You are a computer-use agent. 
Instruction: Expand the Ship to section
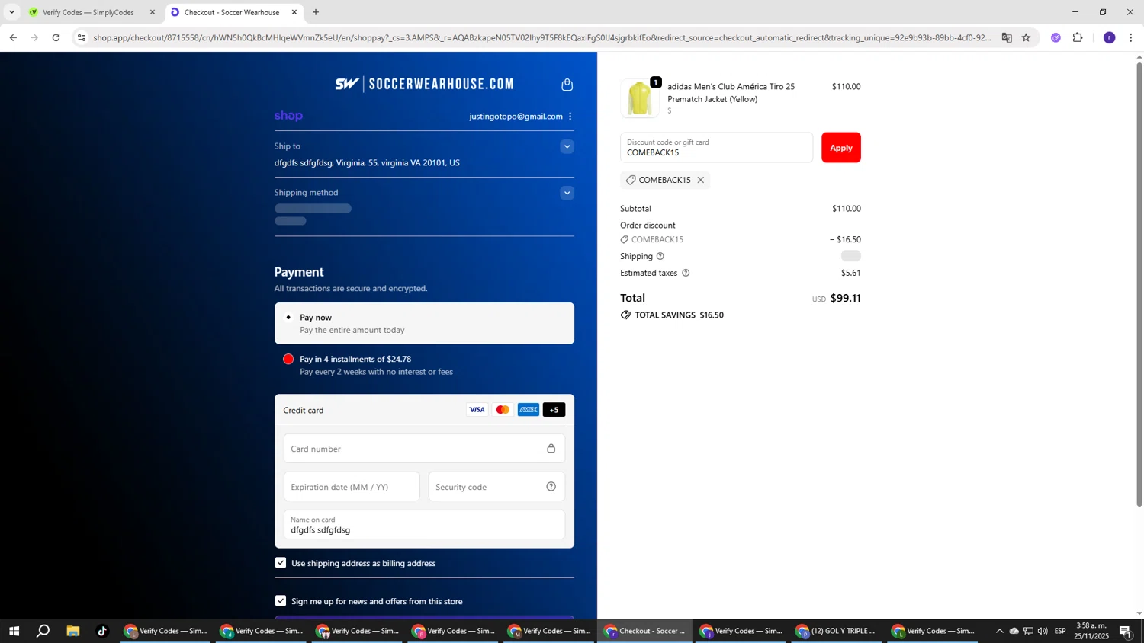click(567, 146)
